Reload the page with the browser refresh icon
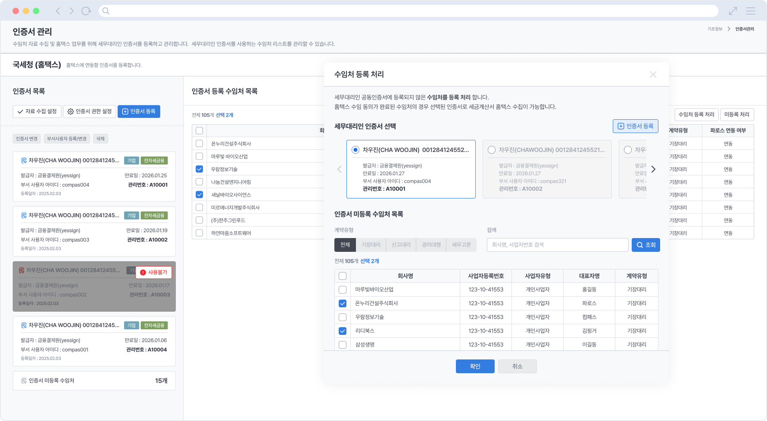Image resolution: width=767 pixels, height=421 pixels. coord(86,11)
